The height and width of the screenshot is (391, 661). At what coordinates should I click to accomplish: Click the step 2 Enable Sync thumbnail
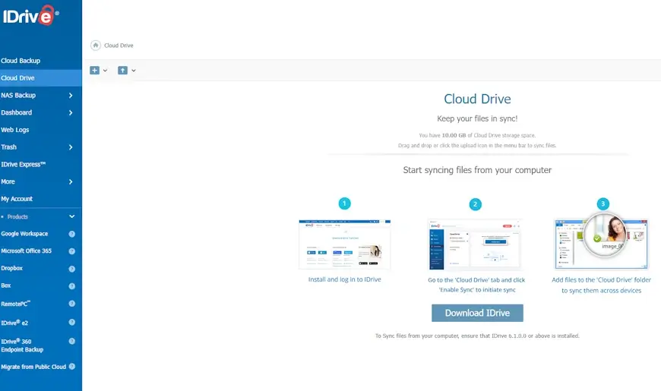click(475, 244)
